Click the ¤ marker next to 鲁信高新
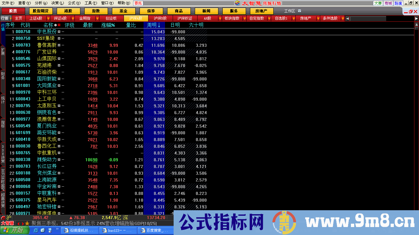Viewport: 419px width, 235px height. [59, 45]
